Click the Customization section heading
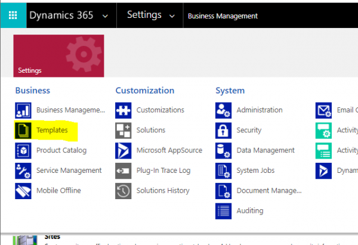This screenshot has height=245, width=358. click(145, 91)
